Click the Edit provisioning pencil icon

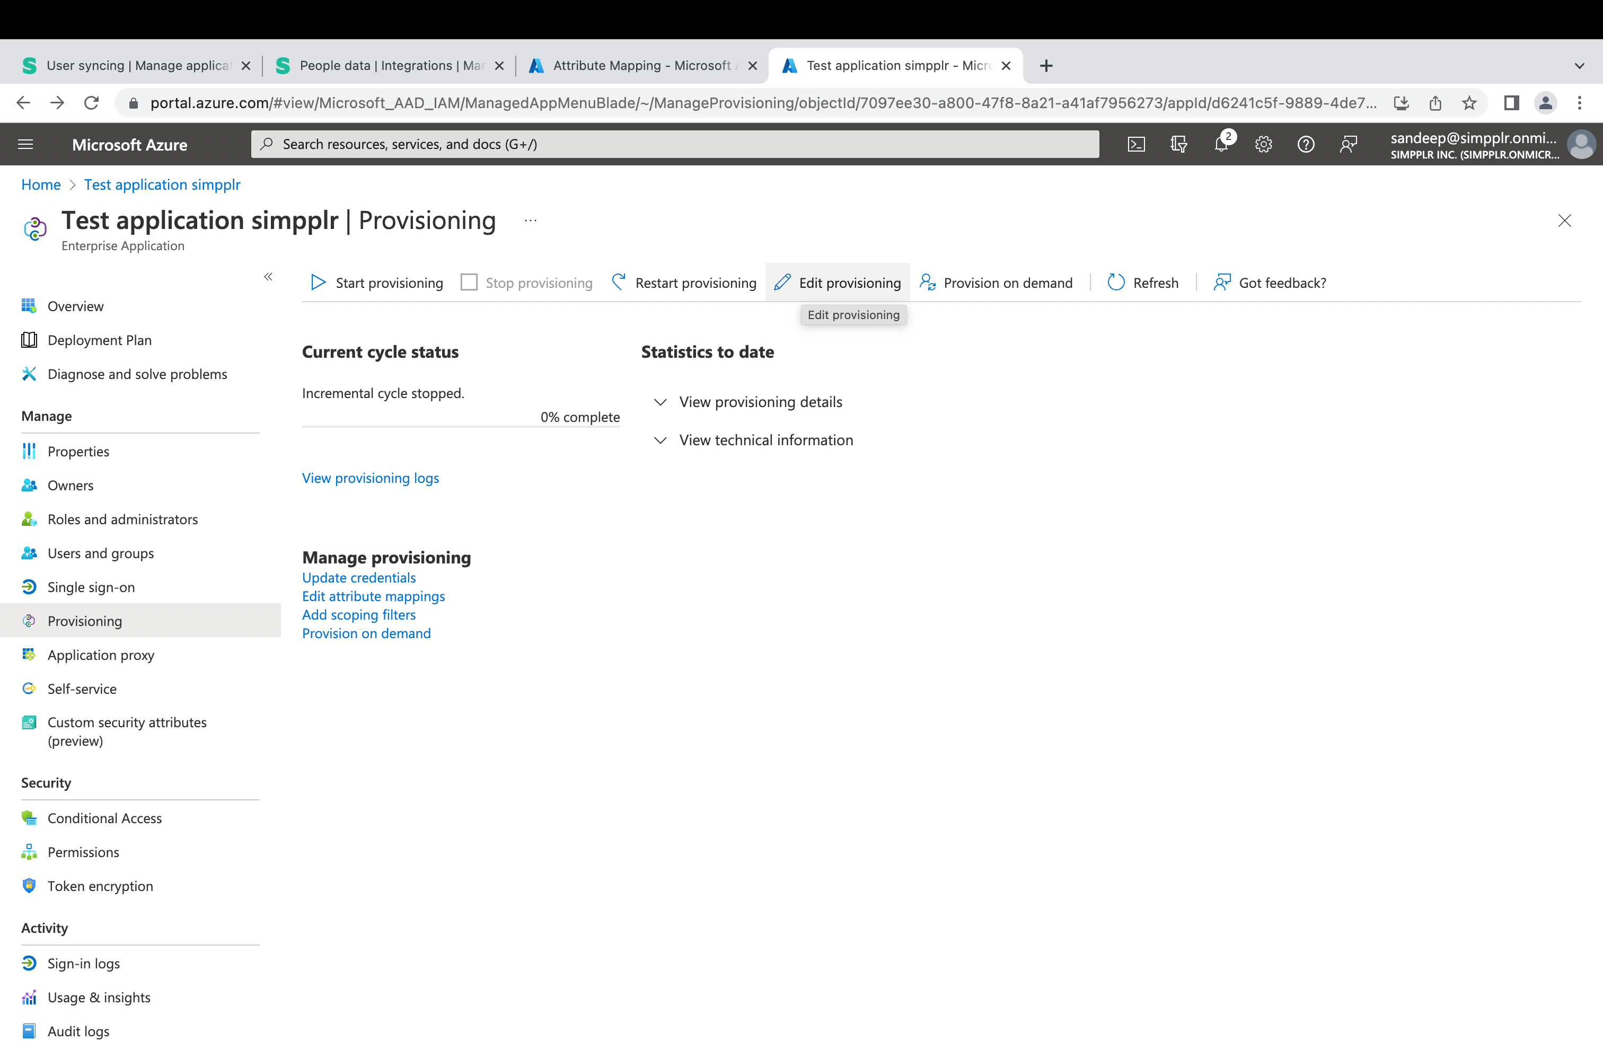tap(781, 282)
